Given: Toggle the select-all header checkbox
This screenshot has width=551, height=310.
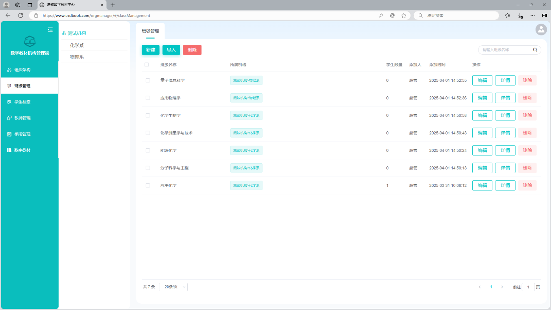Looking at the screenshot, I should click(x=147, y=65).
